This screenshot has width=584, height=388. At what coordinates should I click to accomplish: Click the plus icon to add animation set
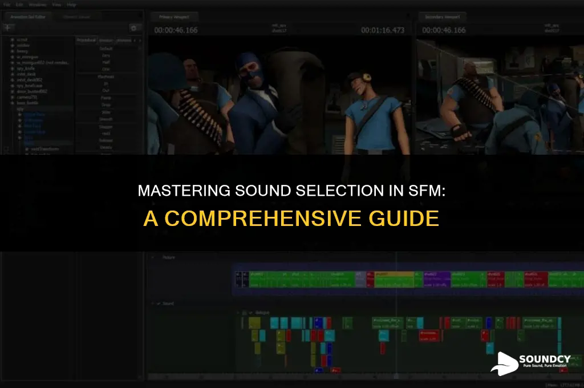[x=8, y=27]
